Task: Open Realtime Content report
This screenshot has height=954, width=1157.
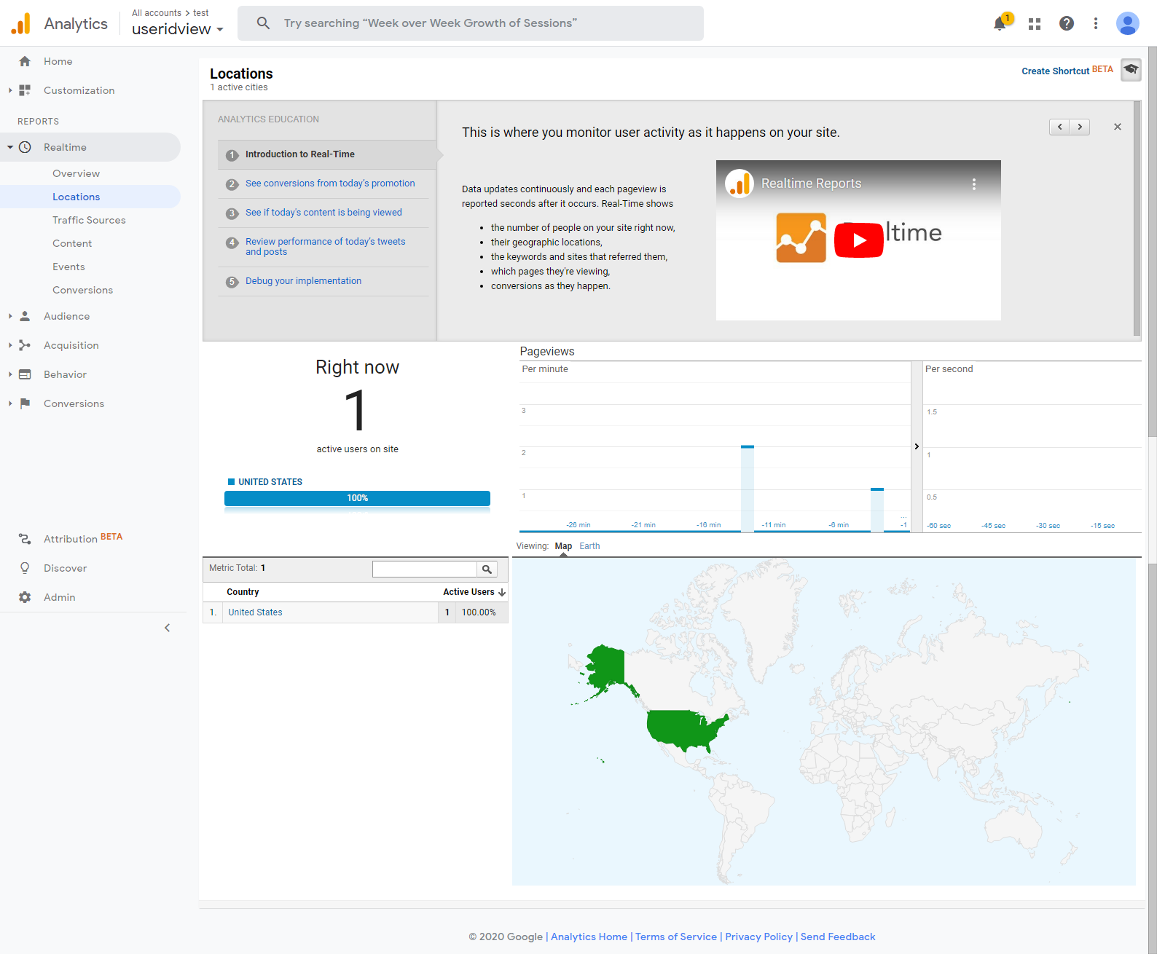Action: coord(72,243)
